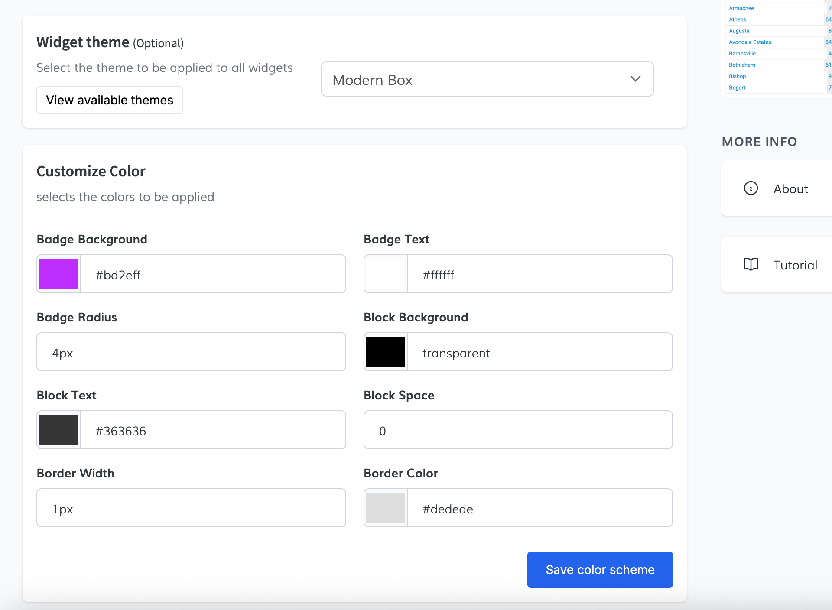Open the Modern Box theme dropdown
Screen dimensions: 832x610
coord(487,79)
